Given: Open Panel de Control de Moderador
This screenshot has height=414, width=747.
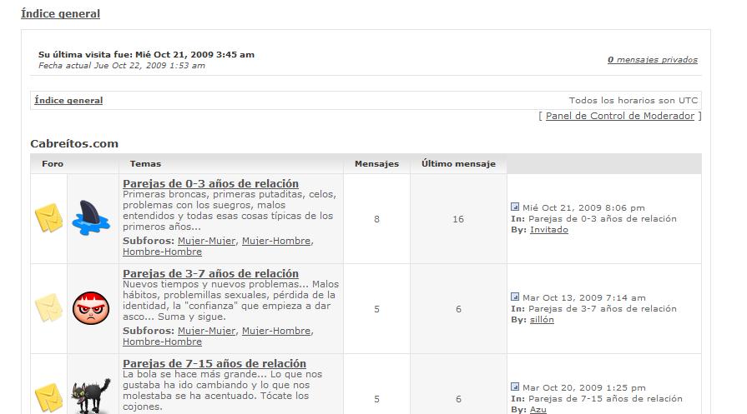Looking at the screenshot, I should click(x=619, y=116).
